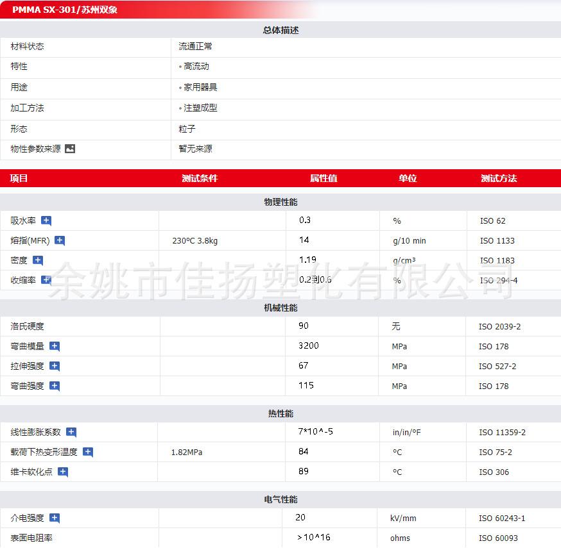561x548 pixels.
Task: Click the 家用器具 usage value
Action: point(200,87)
